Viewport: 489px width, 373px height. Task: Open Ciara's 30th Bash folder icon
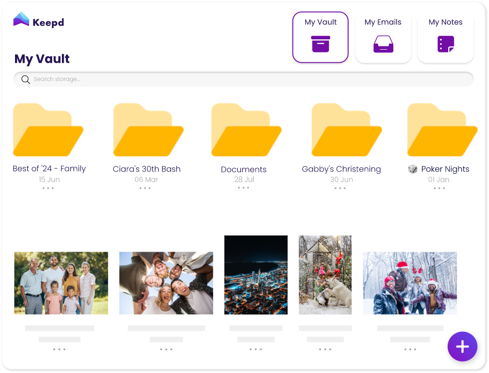[148, 130]
